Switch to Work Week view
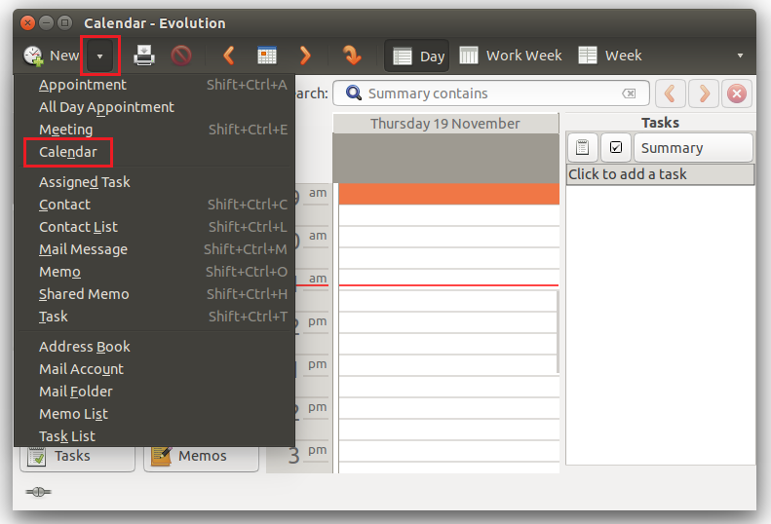 pyautogui.click(x=511, y=56)
